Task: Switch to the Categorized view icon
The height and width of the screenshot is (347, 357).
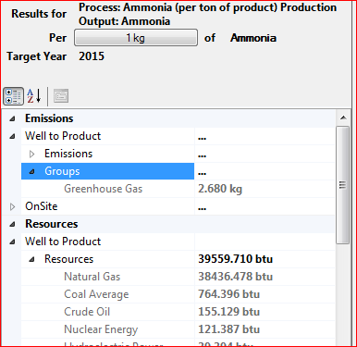Action: (x=13, y=96)
